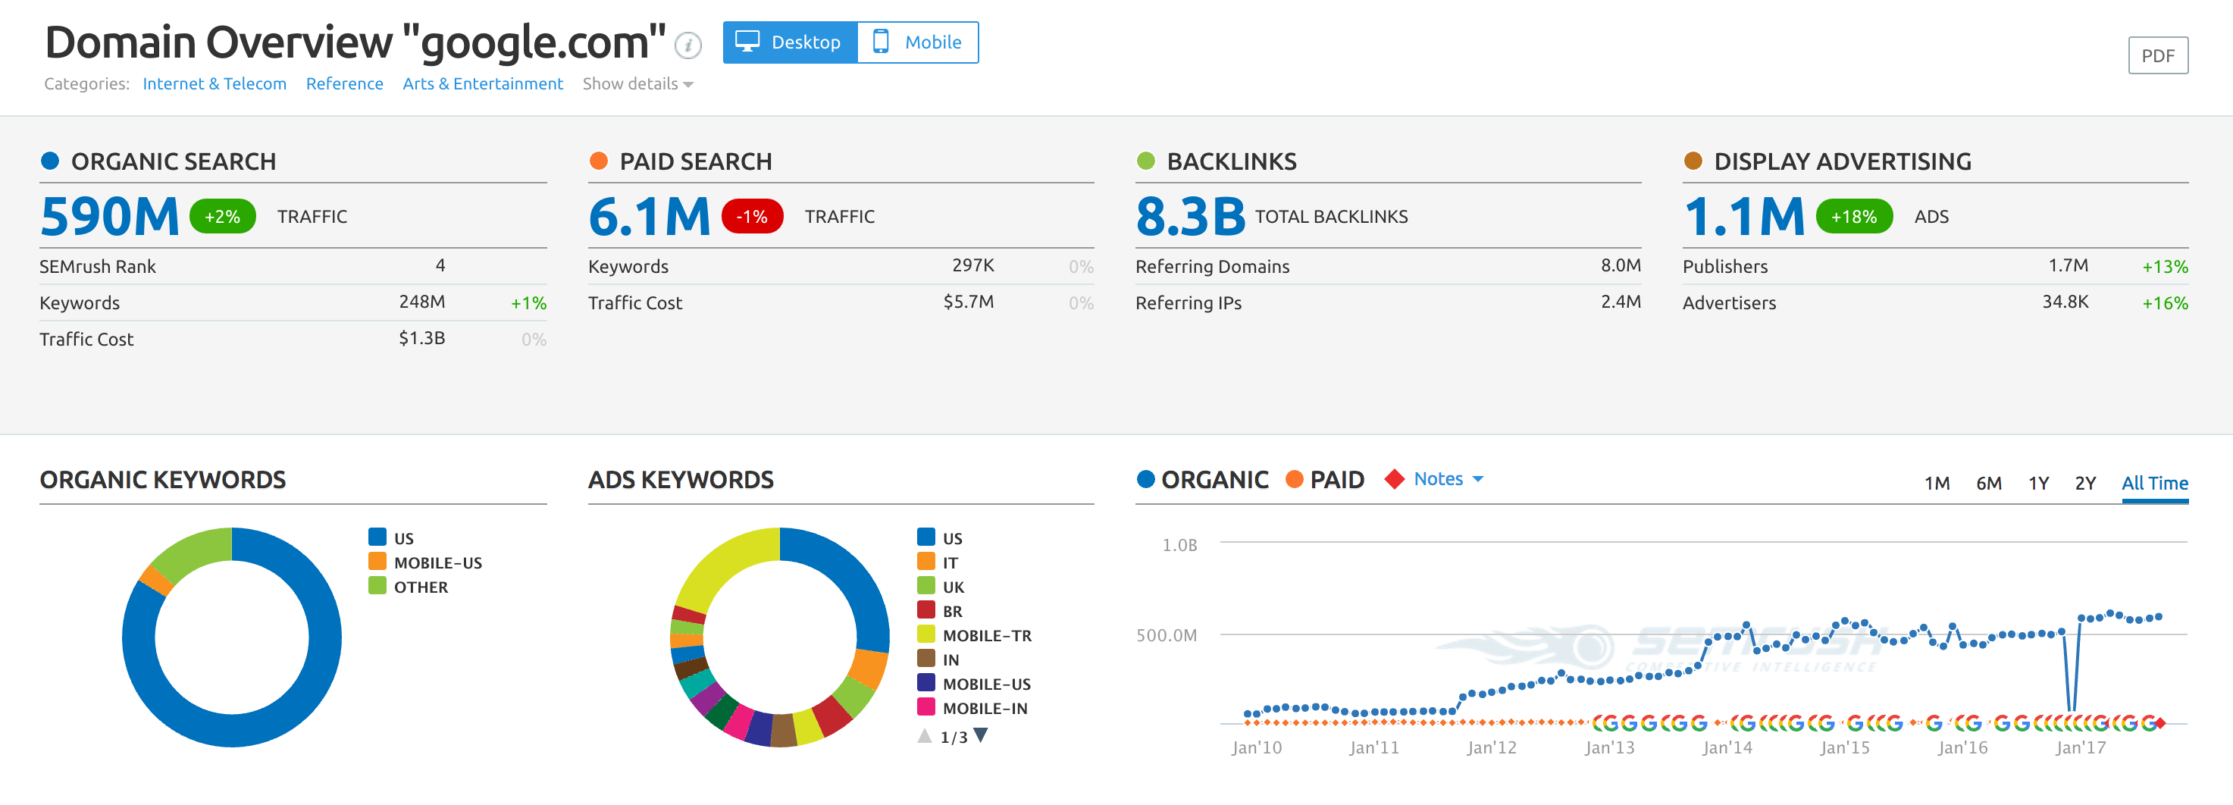Select IT swatch in Ads Keywords legend
2233x805 pixels.
[925, 561]
